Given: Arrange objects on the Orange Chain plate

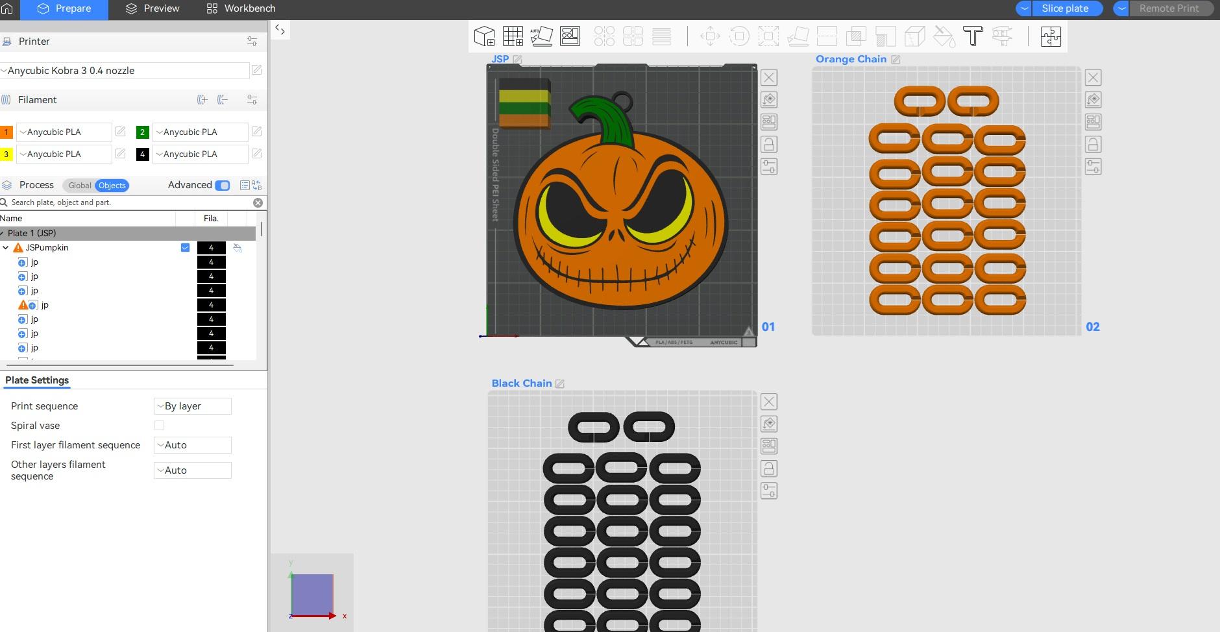Looking at the screenshot, I should tap(1093, 122).
